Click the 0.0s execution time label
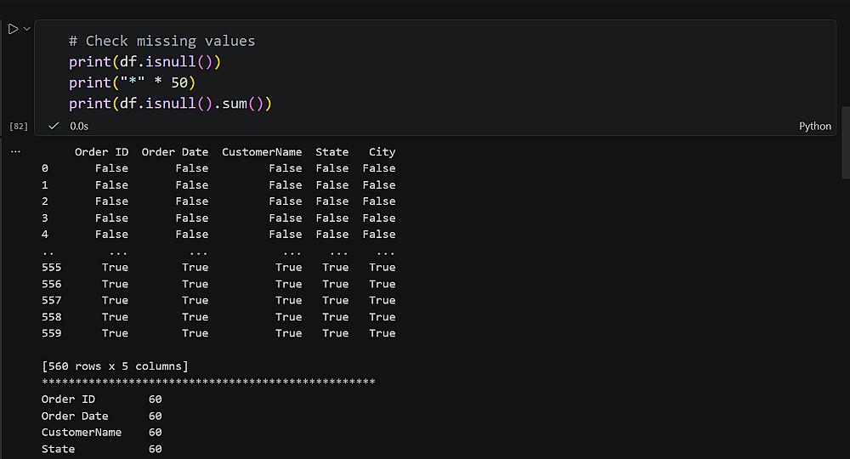This screenshot has width=850, height=459. tap(79, 126)
